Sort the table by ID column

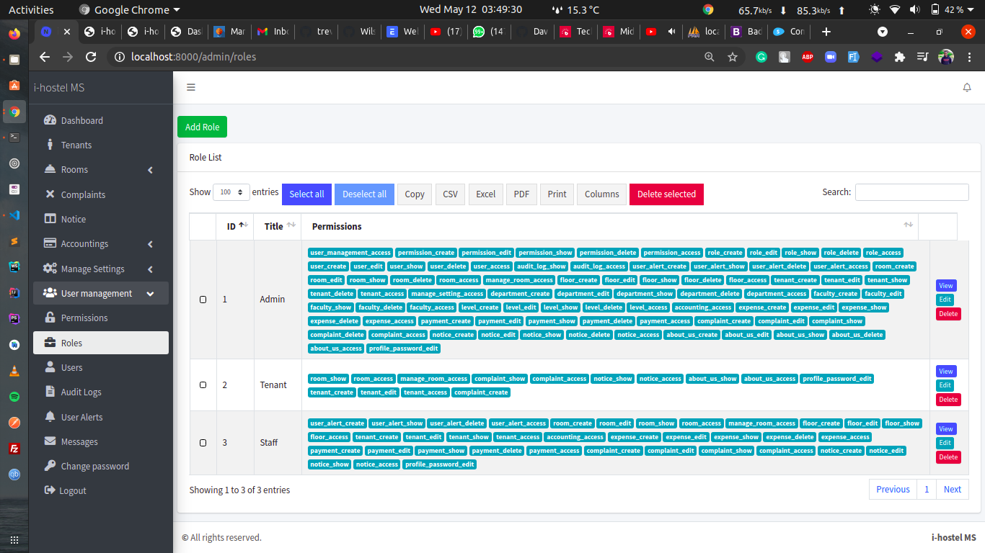click(x=235, y=226)
